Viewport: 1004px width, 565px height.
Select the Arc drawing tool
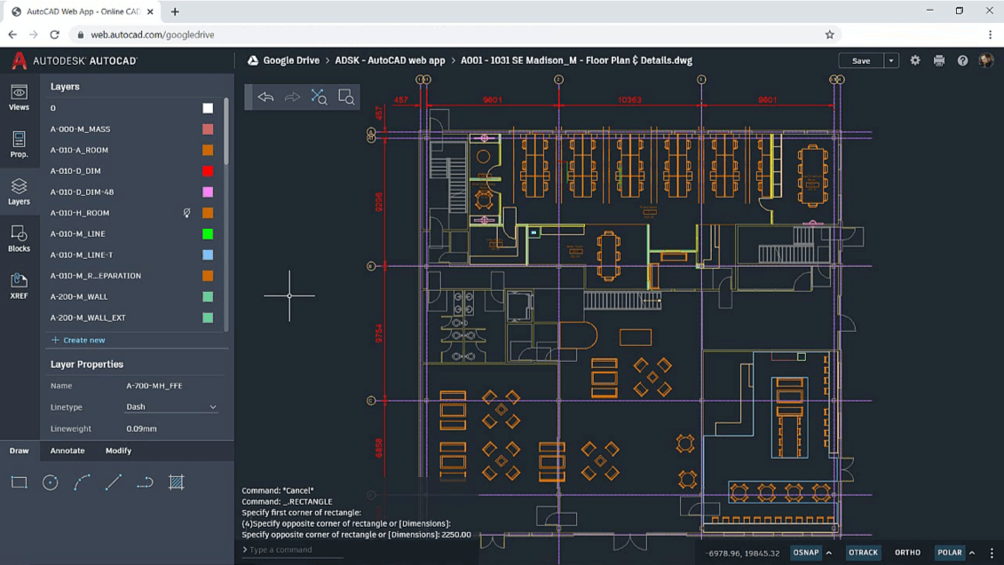coord(82,482)
